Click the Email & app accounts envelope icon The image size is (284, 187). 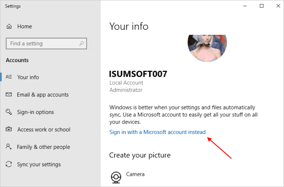pyautogui.click(x=9, y=94)
